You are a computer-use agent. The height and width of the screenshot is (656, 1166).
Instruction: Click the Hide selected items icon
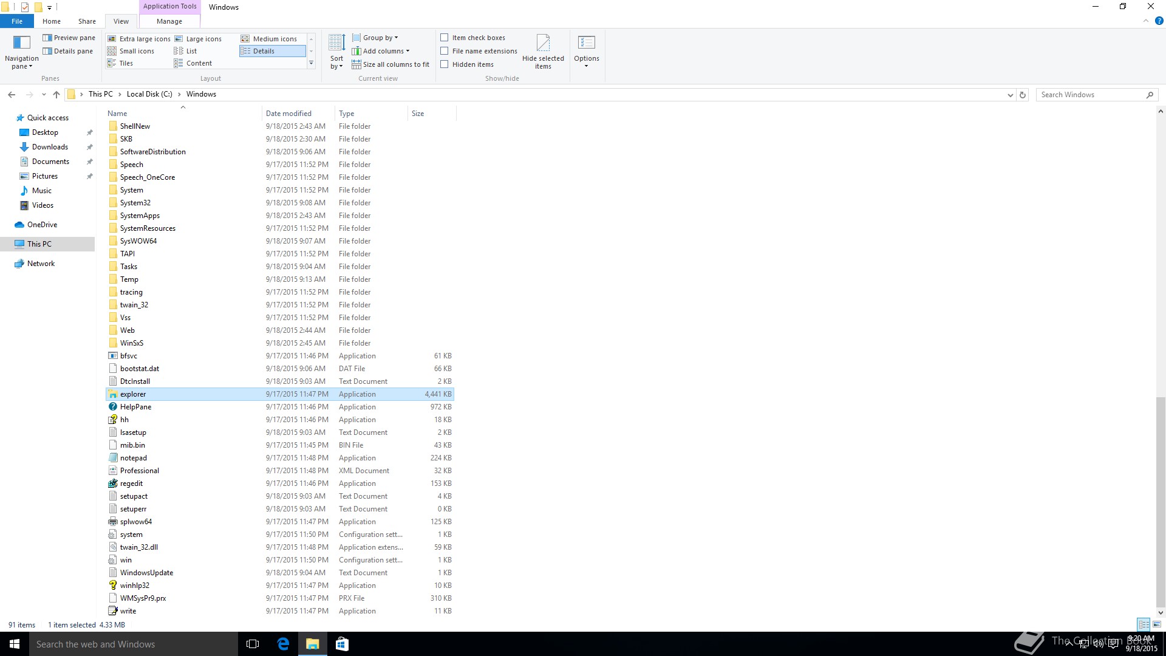[543, 43]
